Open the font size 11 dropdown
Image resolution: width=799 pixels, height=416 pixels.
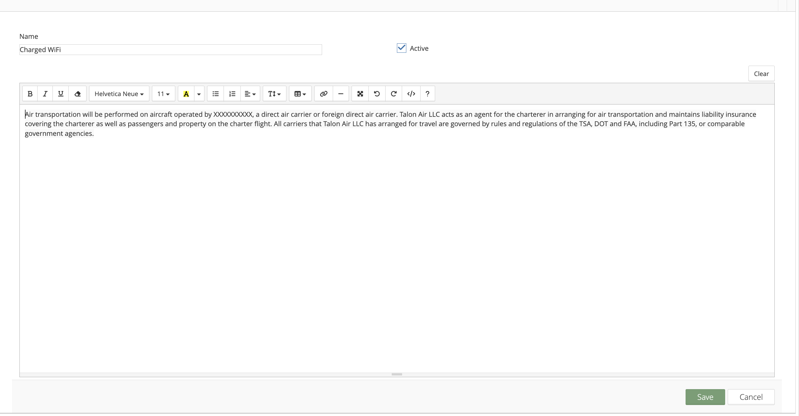coord(163,94)
